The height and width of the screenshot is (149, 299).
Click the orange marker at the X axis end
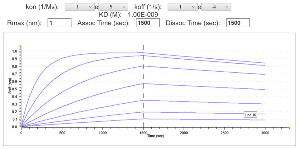[288, 128]
